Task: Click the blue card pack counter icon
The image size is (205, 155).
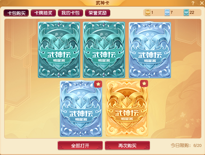Action: pyautogui.click(x=167, y=13)
